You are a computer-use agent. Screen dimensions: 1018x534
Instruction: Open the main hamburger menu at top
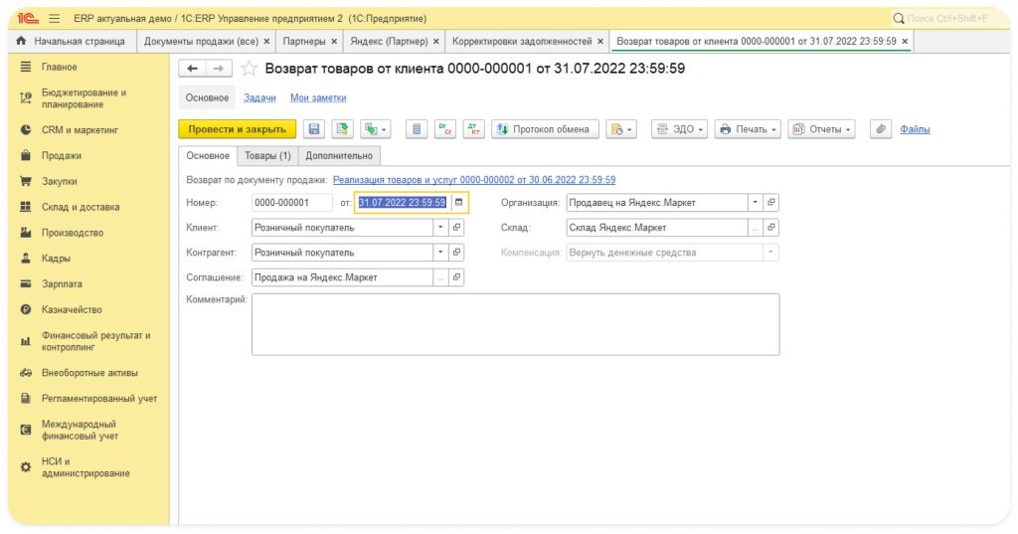54,18
